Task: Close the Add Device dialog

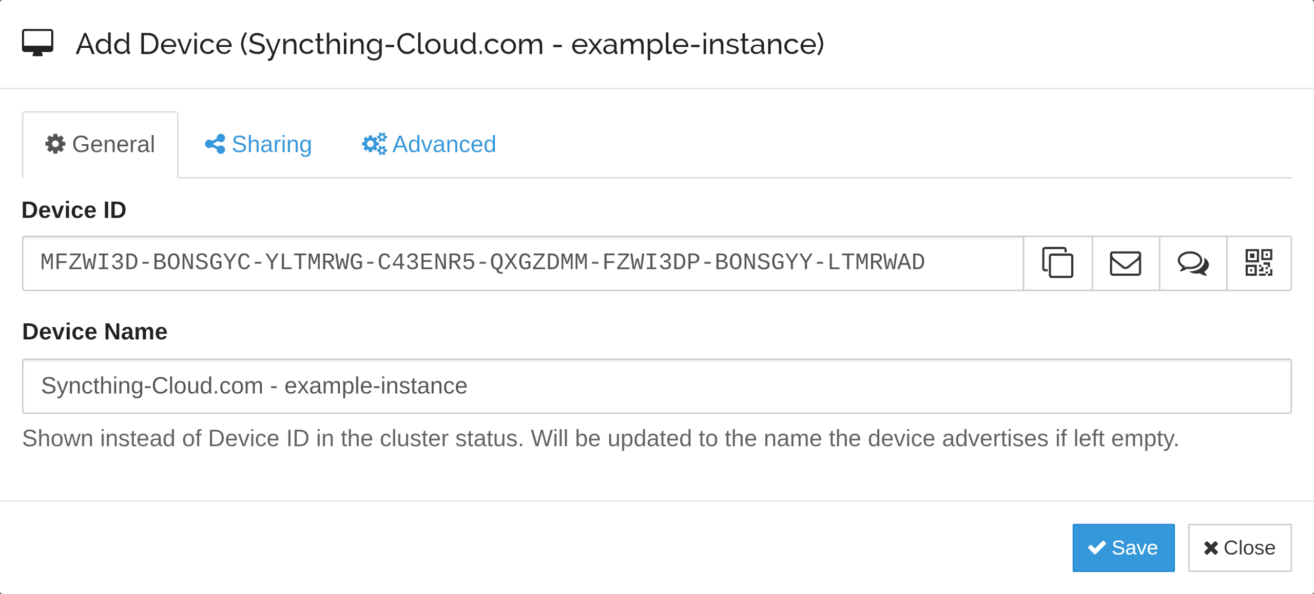Action: (1240, 547)
